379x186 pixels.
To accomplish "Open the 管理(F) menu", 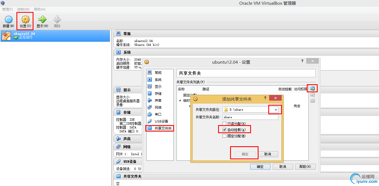I will tap(8, 9).
